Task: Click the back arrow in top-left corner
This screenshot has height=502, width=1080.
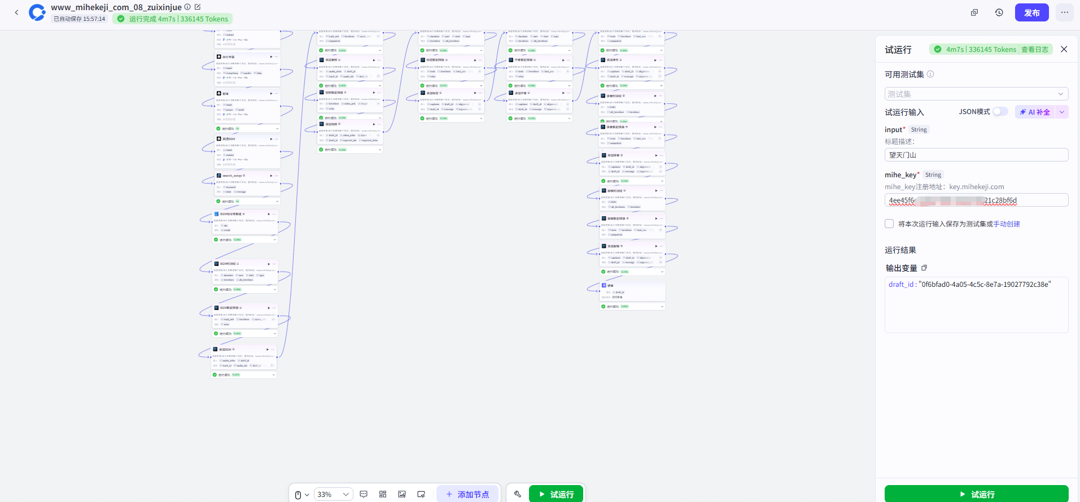Action: (16, 12)
